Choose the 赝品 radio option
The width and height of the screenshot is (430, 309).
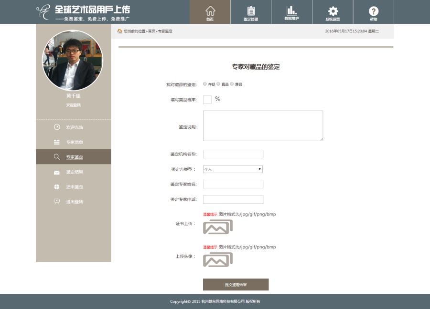pyautogui.click(x=231, y=83)
